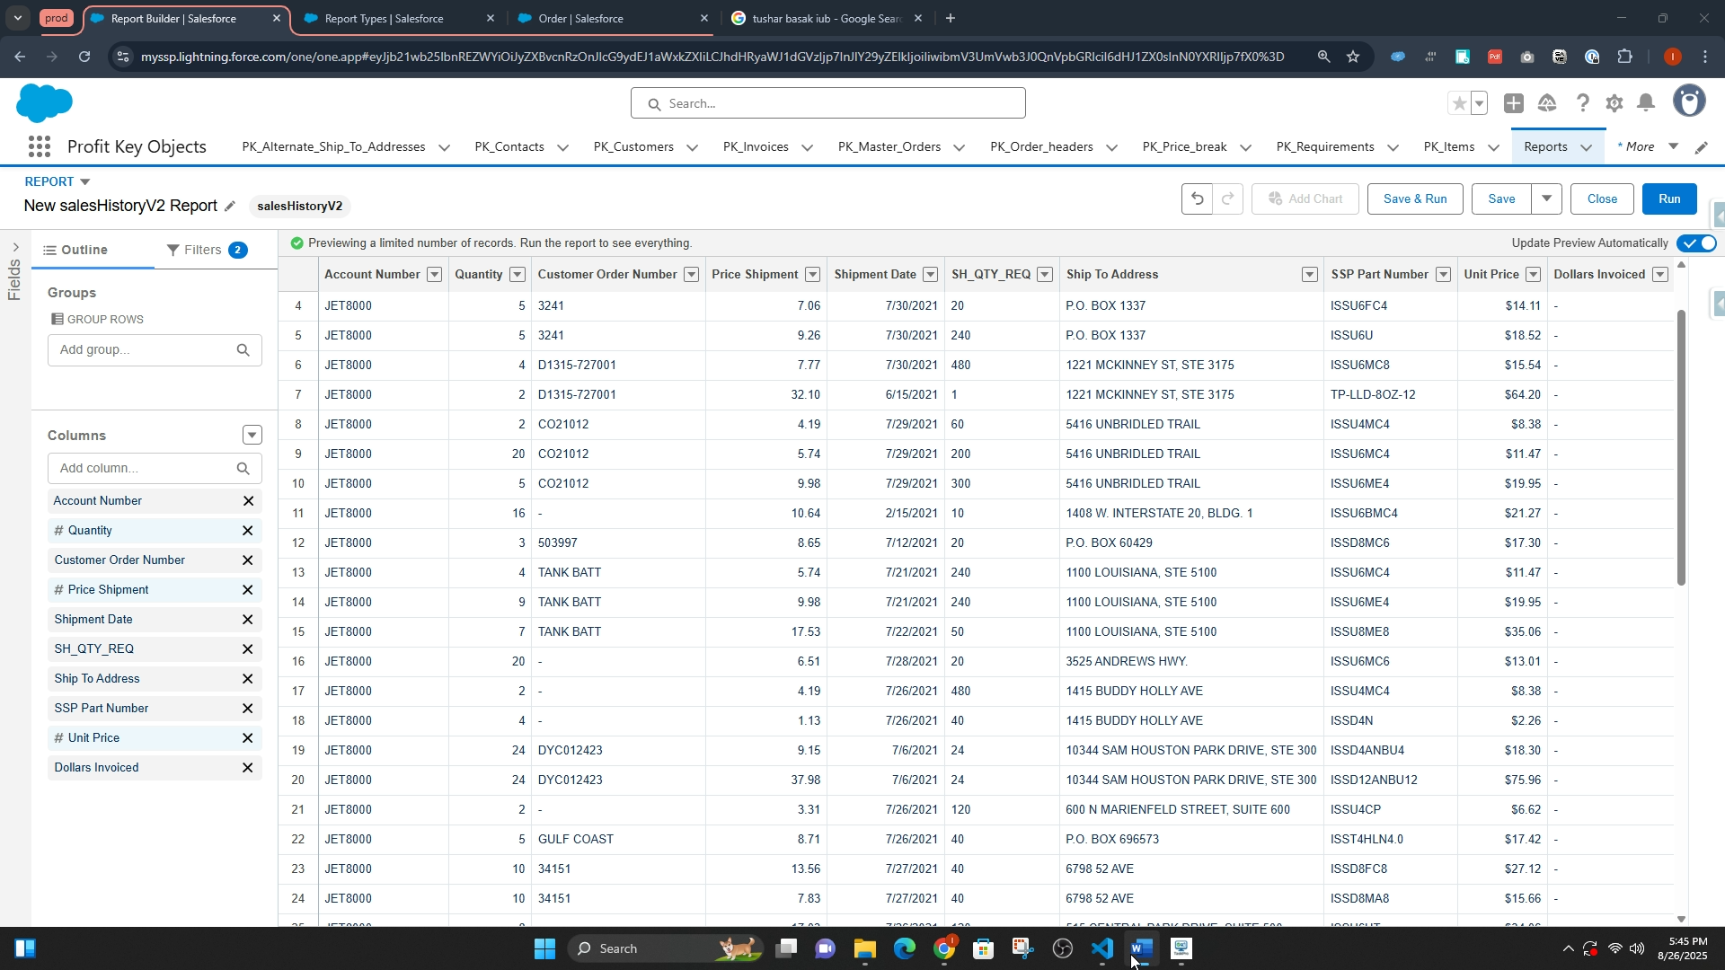Viewport: 1725px width, 970px height.
Task: Open Salesforce Setup gear icon
Action: [x=1614, y=104]
